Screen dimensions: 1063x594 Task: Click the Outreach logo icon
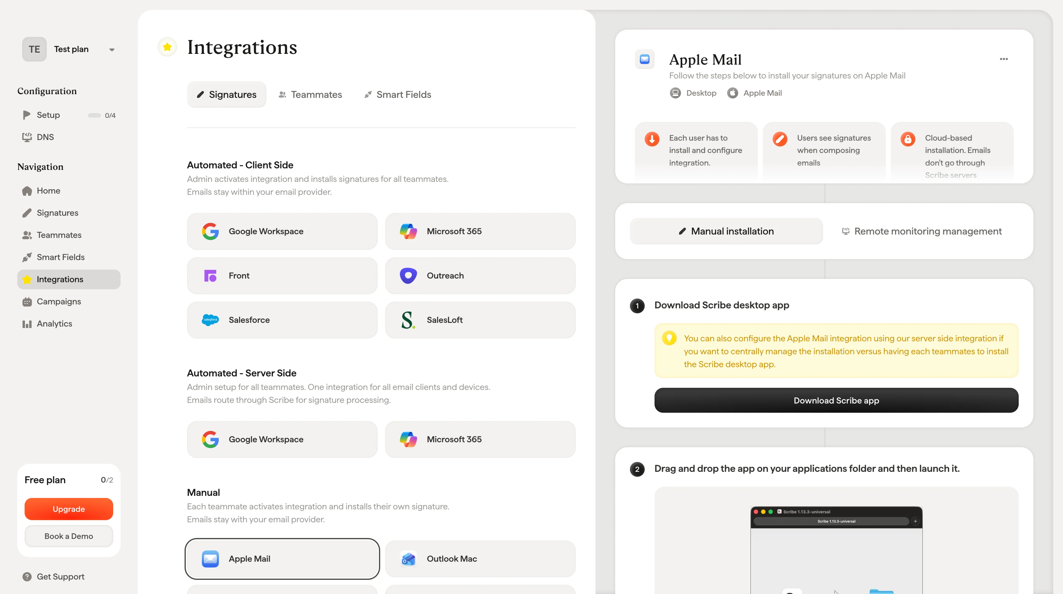[x=408, y=276]
